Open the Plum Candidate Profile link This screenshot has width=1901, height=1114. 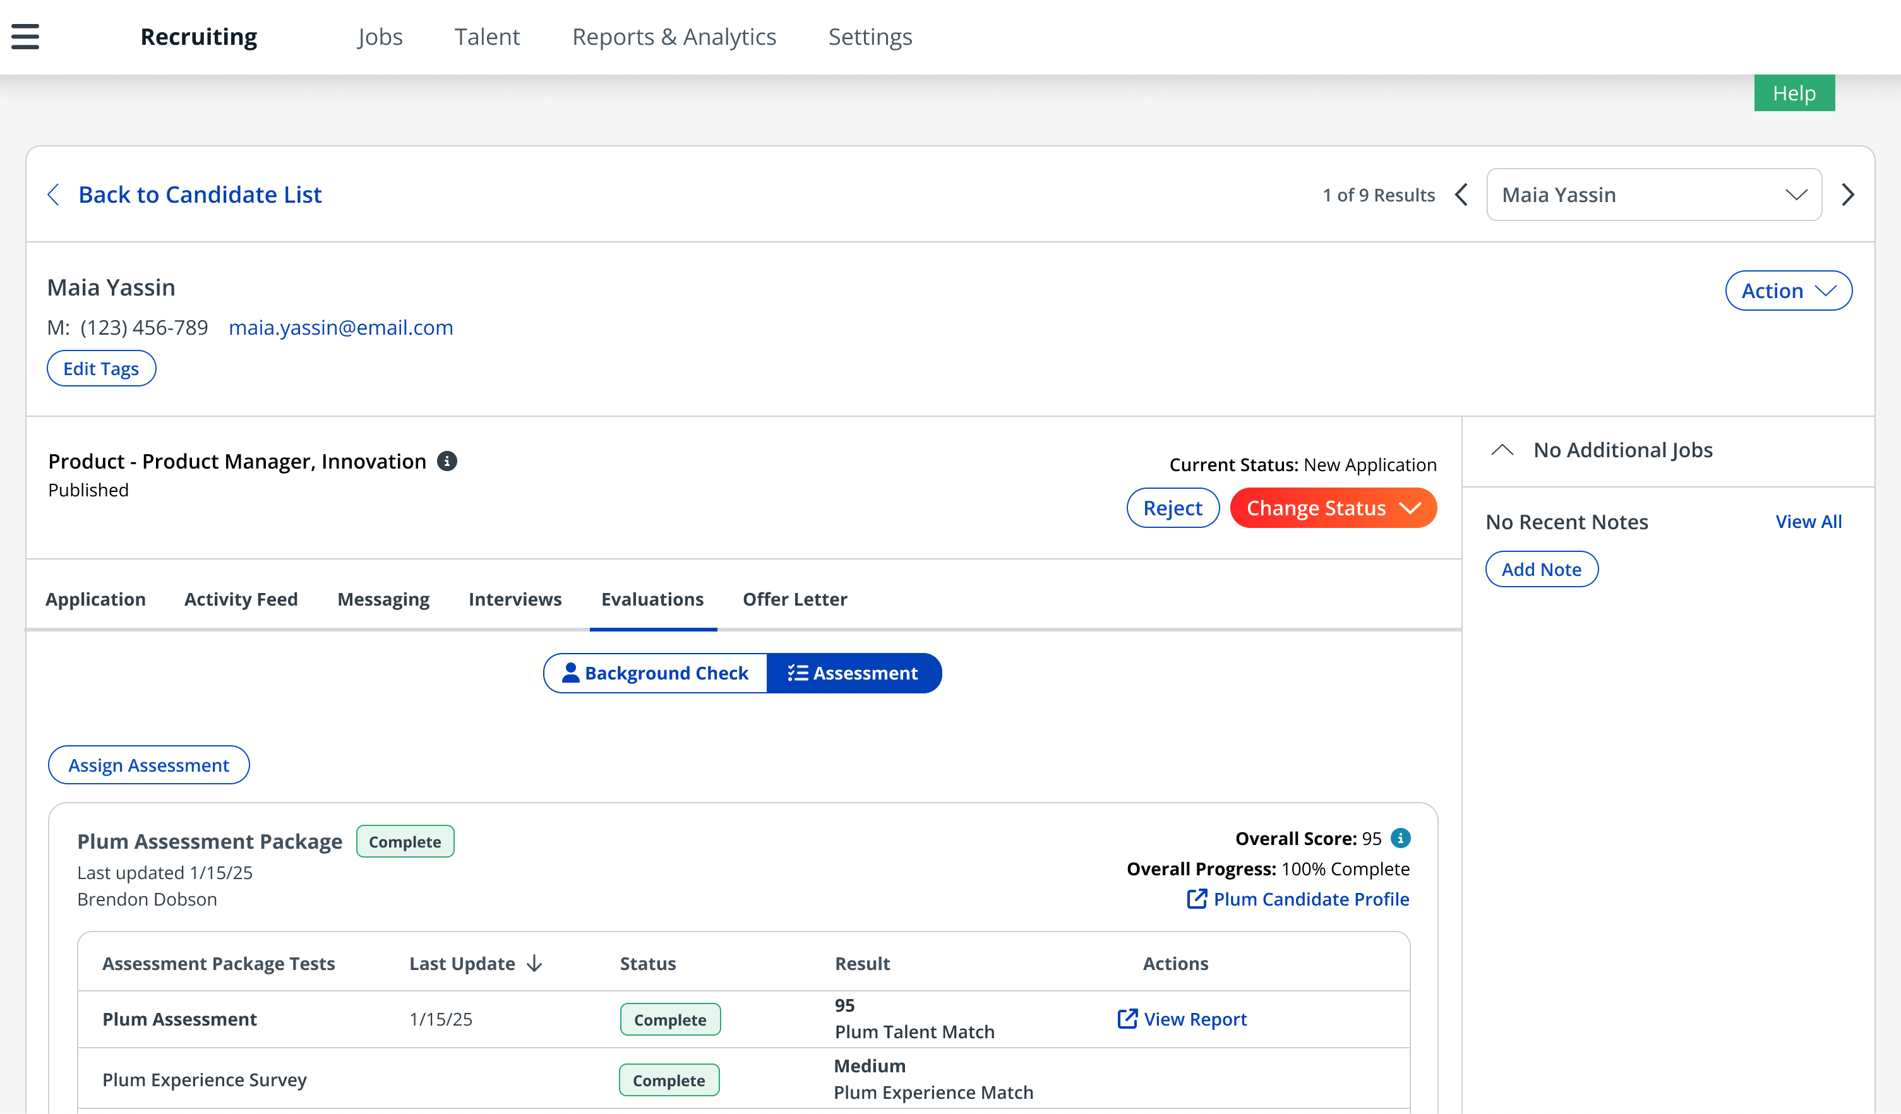[x=1311, y=898]
